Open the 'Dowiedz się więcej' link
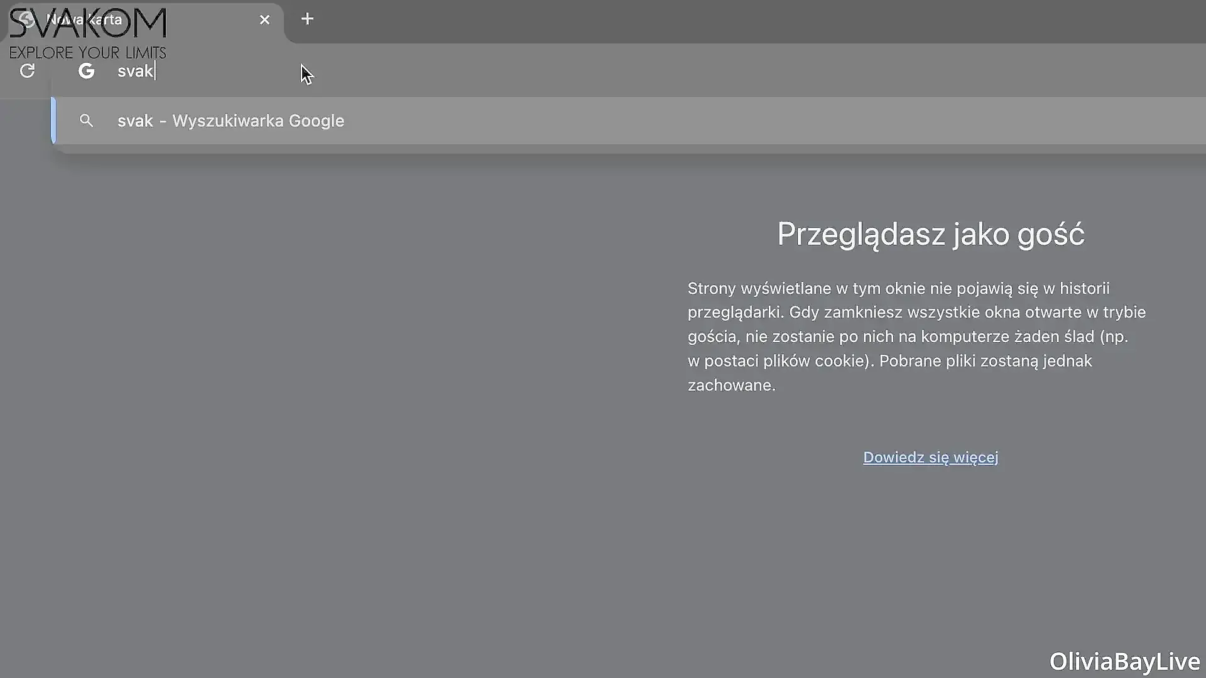The width and height of the screenshot is (1206, 678). [930, 457]
